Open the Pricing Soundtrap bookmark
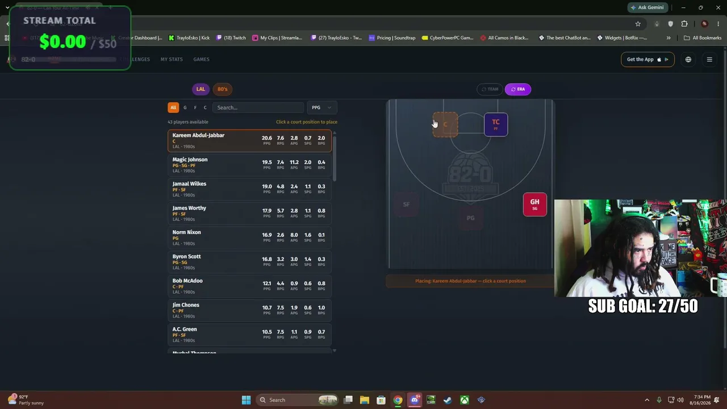Image resolution: width=727 pixels, height=409 pixels. coord(392,38)
